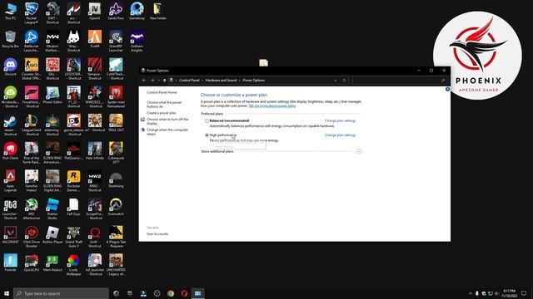Open Opera from the taskbar

pos(184,293)
